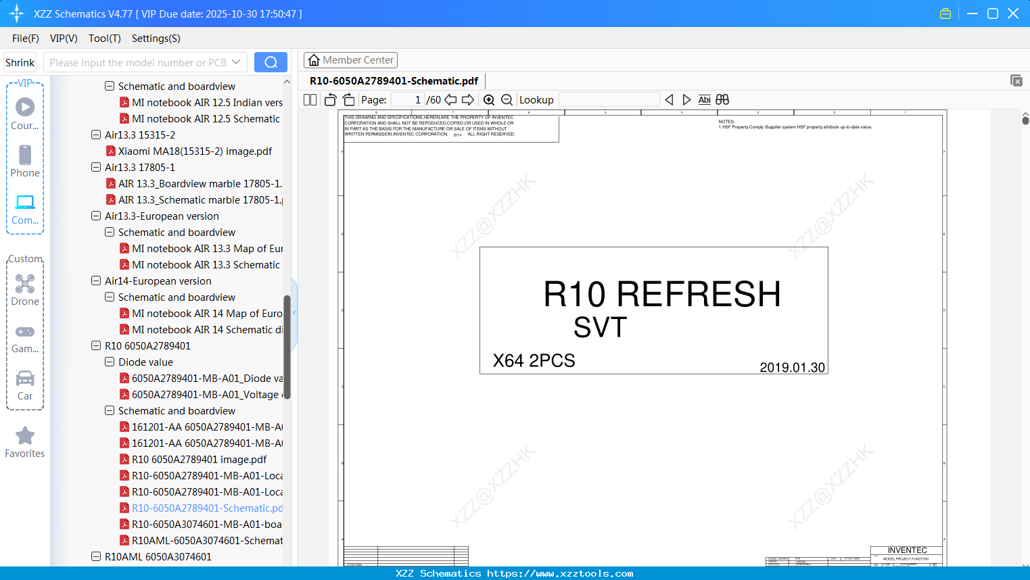1030x580 pixels.
Task: Open the toolbox icon in title bar
Action: coord(945,14)
